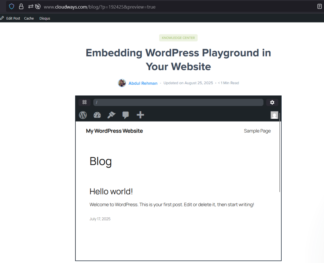Click the blocked autoplay icon in address bar
The image size is (324, 263).
pos(38,7)
